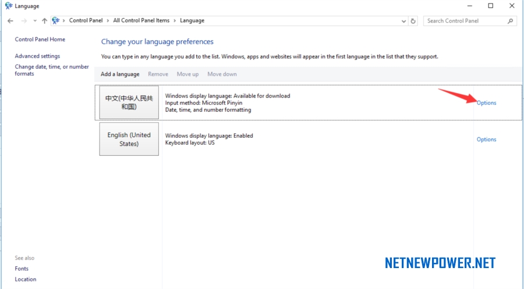Open Options for the Chinese language
Image resolution: width=524 pixels, height=289 pixels.
coord(486,103)
